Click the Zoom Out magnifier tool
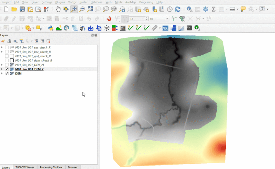The image size is (275, 169). 82,9
